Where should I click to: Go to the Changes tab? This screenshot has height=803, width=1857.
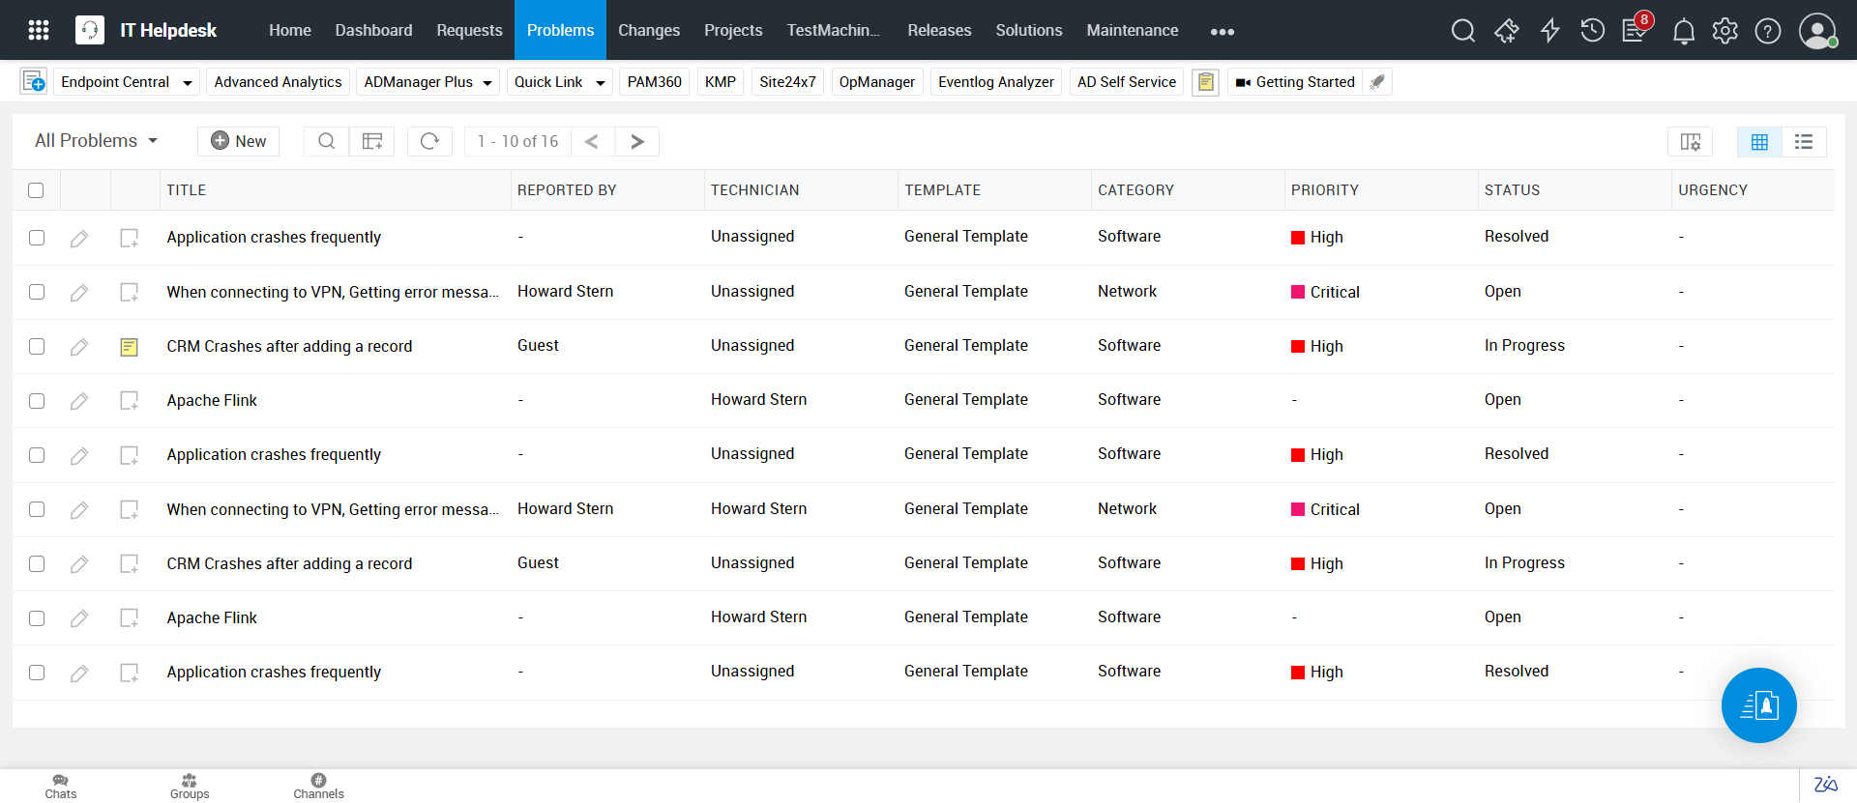click(648, 31)
